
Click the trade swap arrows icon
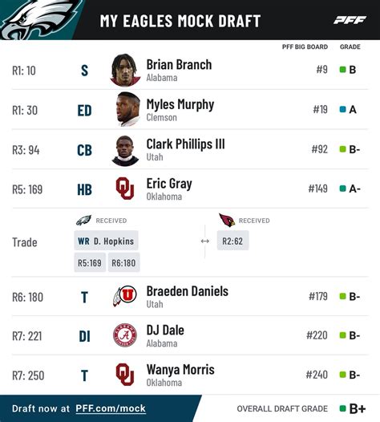coord(205,241)
